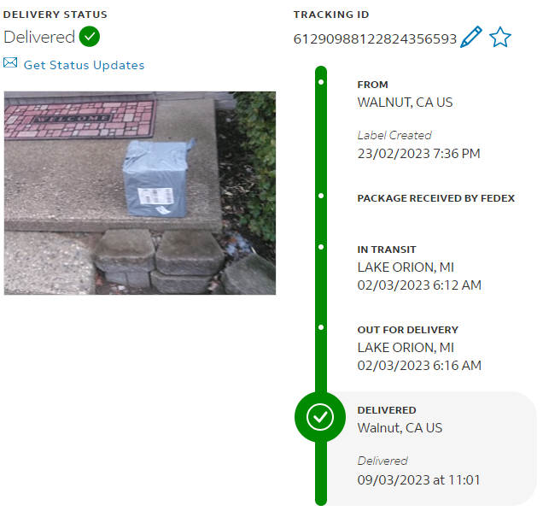The width and height of the screenshot is (543, 517).
Task: Click the OUT FOR DELIVERY status heading
Action: pos(407,330)
